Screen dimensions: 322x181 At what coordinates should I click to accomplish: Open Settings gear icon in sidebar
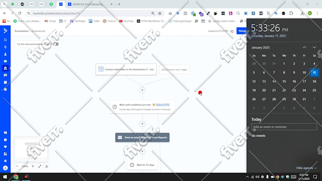[5, 161]
